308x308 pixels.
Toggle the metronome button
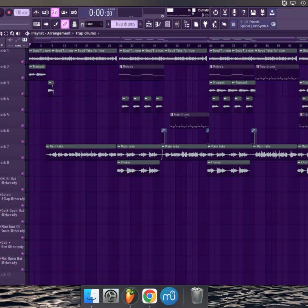coord(36,13)
